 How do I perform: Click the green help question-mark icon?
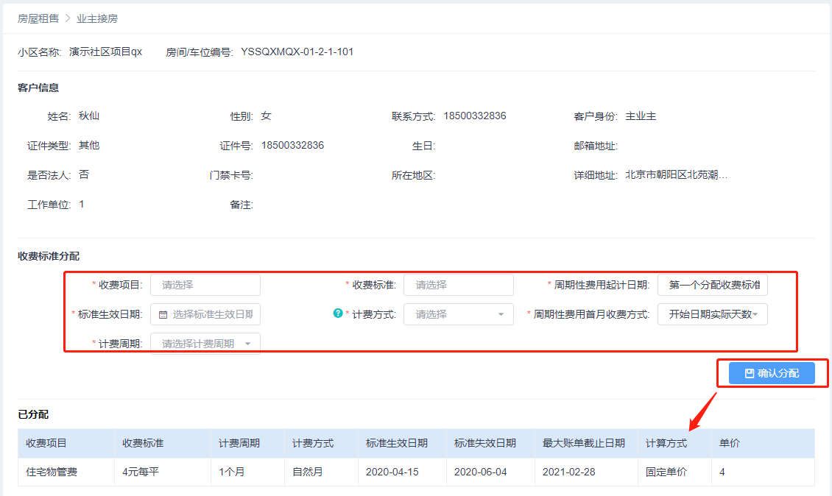[337, 313]
